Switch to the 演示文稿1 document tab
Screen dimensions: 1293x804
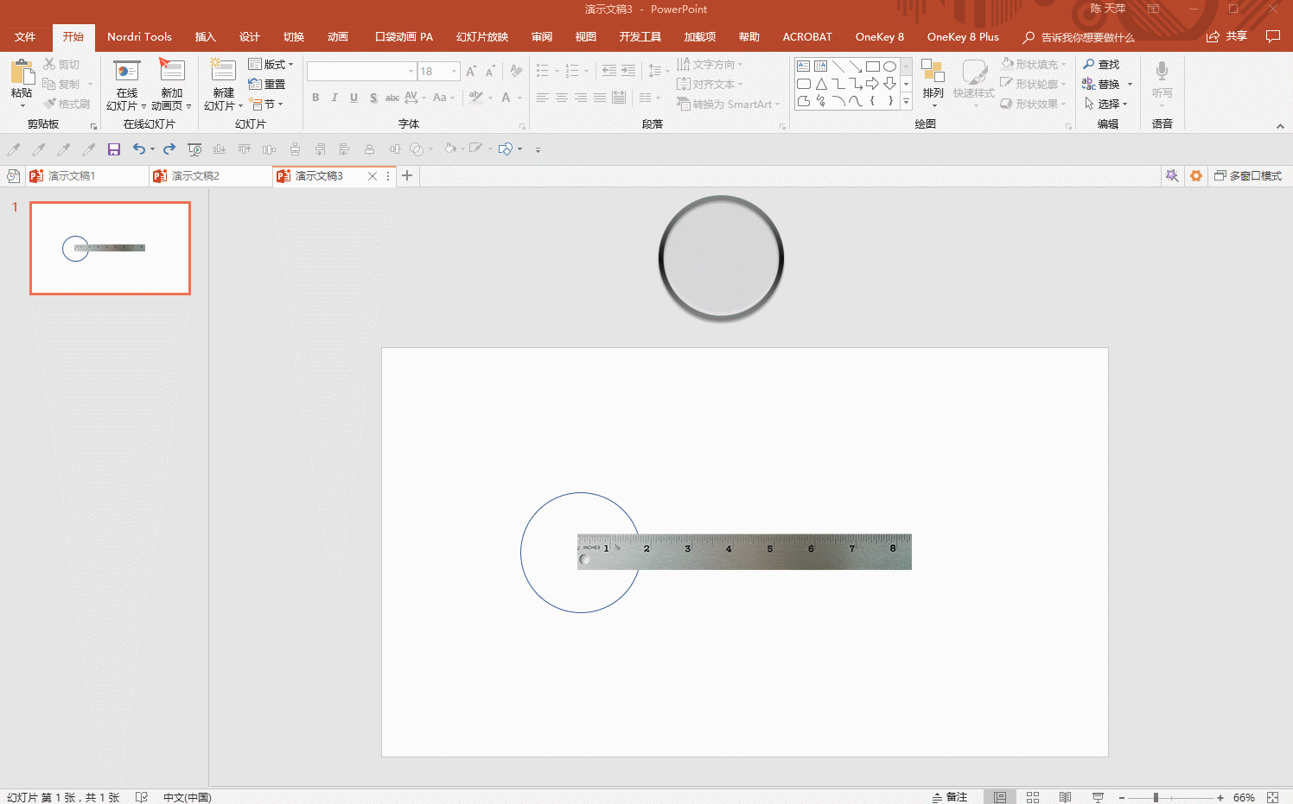tap(72, 176)
